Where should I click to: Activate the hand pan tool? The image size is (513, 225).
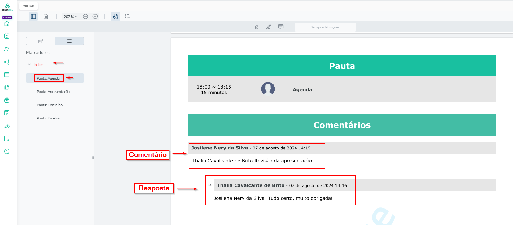pos(116,16)
